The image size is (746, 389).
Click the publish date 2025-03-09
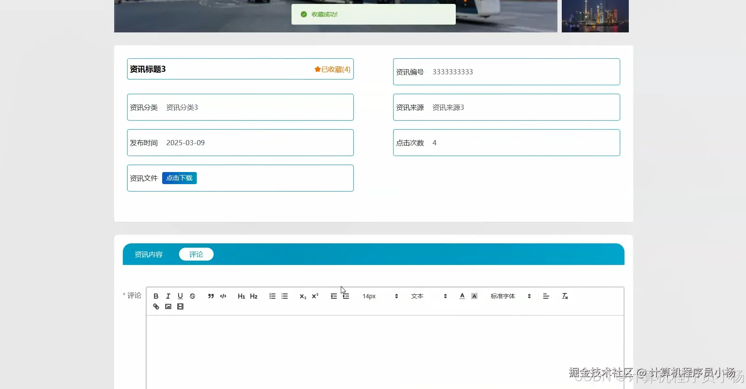[186, 143]
